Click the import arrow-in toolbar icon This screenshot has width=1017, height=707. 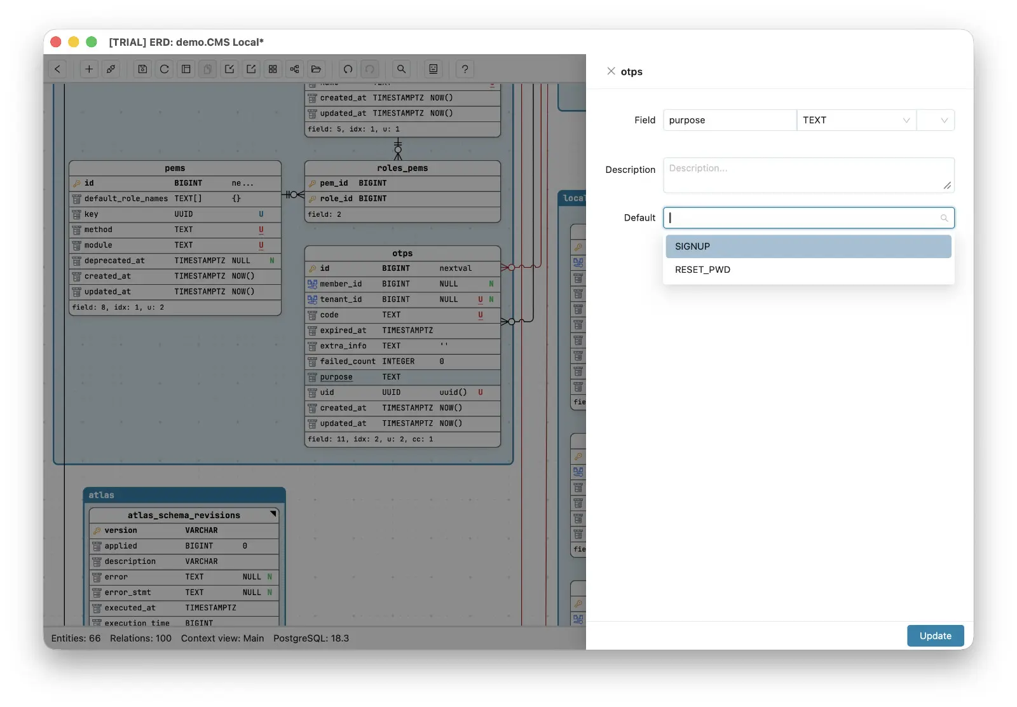[229, 69]
